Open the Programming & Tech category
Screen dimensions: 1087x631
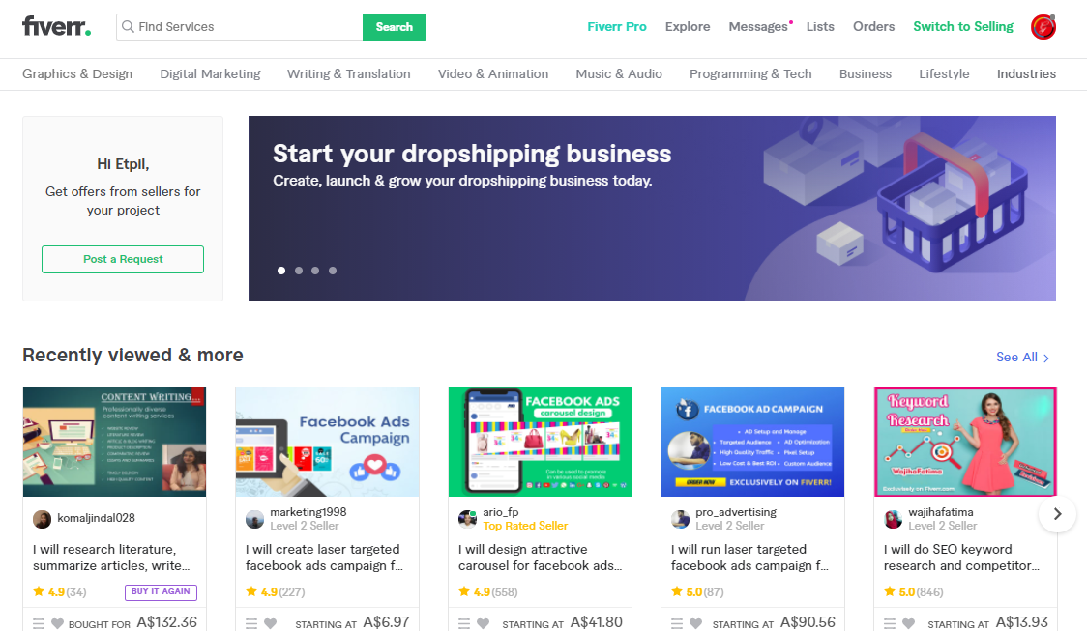point(750,74)
